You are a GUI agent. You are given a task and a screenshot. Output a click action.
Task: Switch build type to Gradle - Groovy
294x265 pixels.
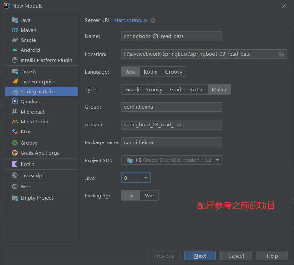(144, 89)
